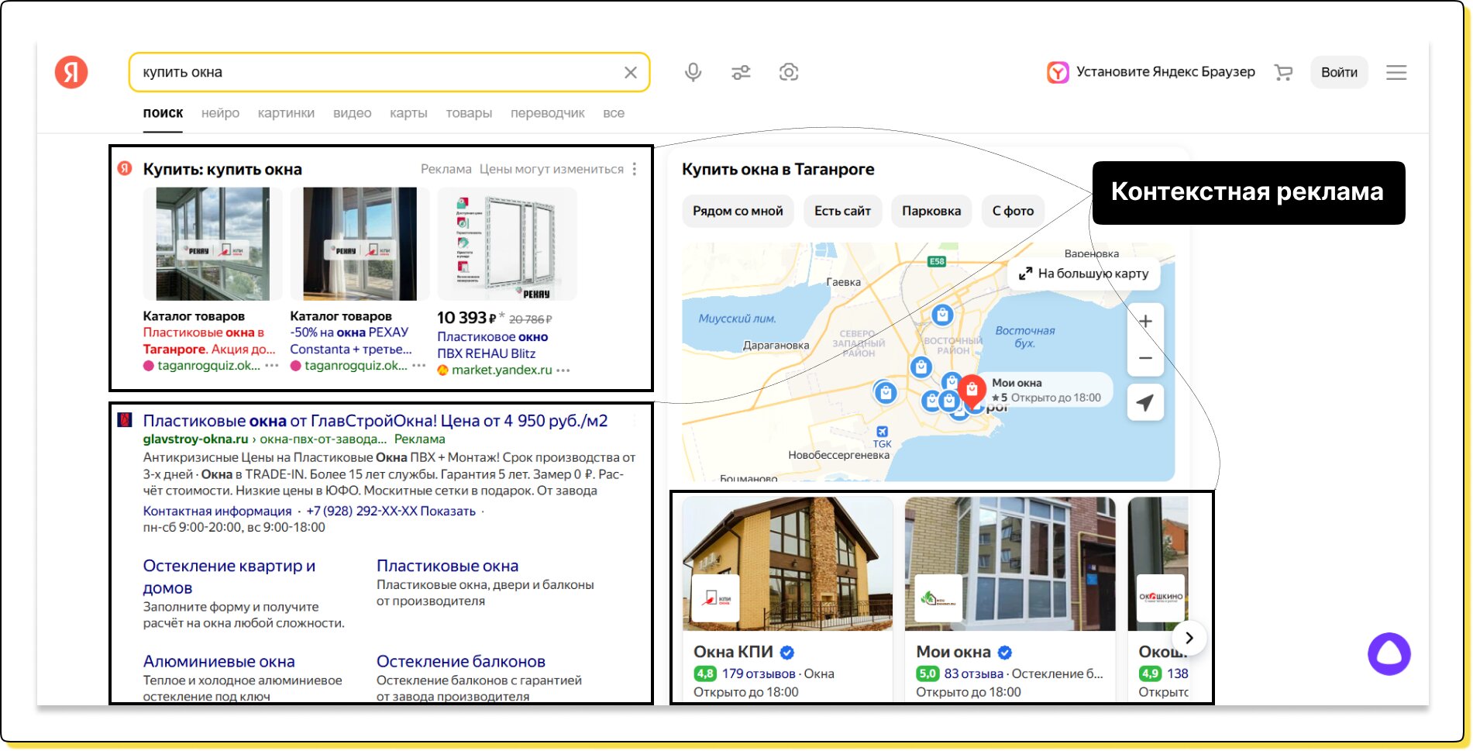
Task: Click the REHAU window product image
Action: pyautogui.click(x=507, y=243)
